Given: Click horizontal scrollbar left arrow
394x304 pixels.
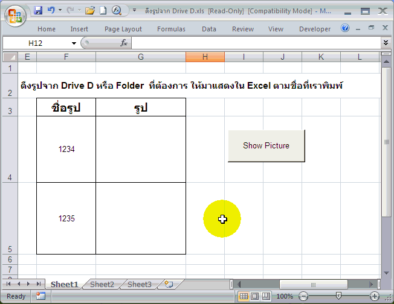Looking at the screenshot, I should pos(239,285).
